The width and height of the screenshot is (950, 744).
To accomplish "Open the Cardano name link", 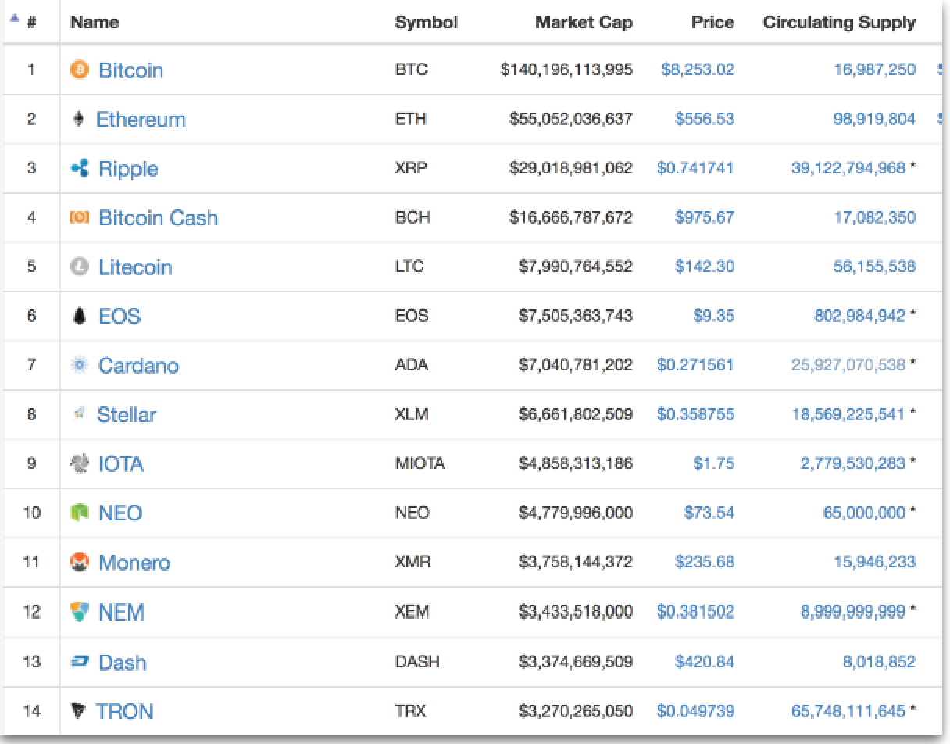I will click(x=138, y=366).
